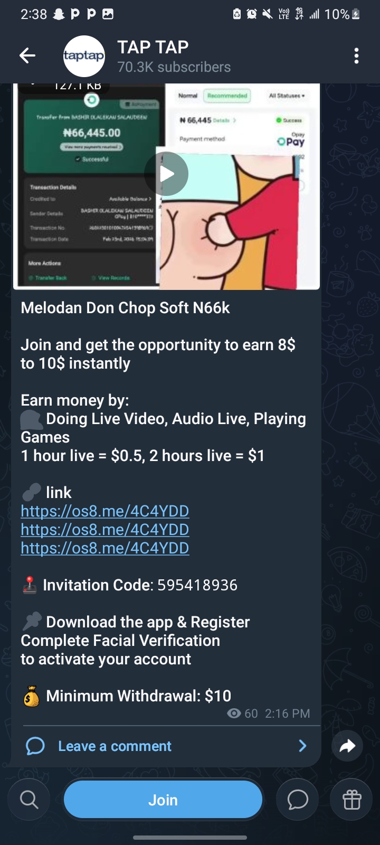Open search with magnifier icon
Image resolution: width=380 pixels, height=845 pixels.
coord(29,800)
